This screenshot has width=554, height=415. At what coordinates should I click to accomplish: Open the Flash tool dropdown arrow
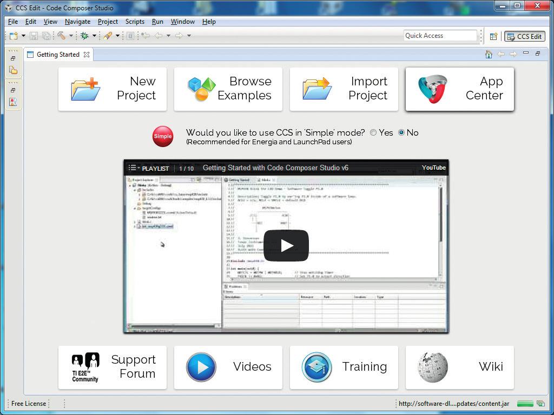[x=117, y=36]
